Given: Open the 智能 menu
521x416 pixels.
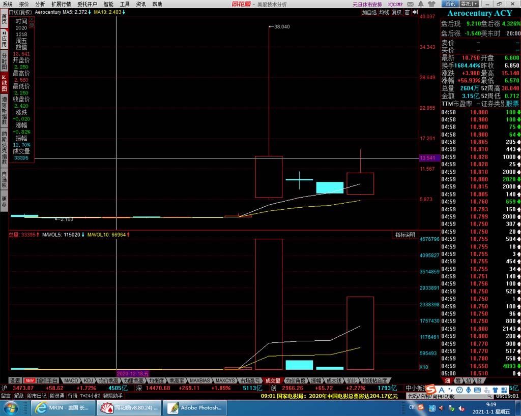Looking at the screenshot, I should [x=108, y=4].
